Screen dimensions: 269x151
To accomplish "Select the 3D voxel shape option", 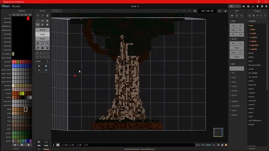I will [46, 70].
